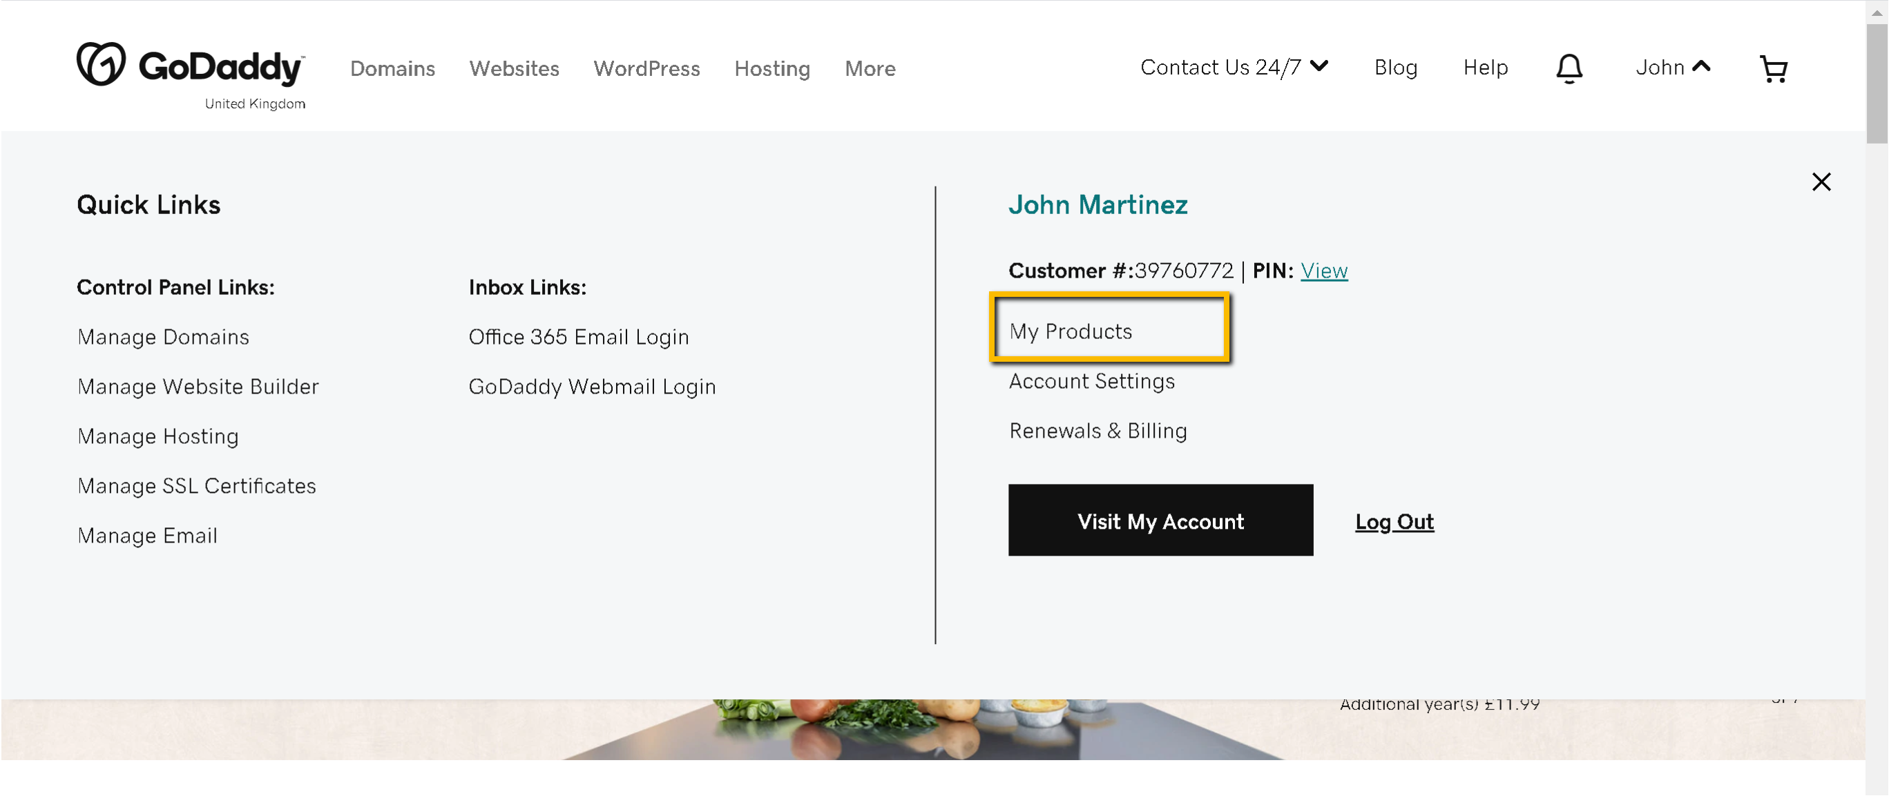
Task: Click the customer number 39760772
Action: point(1184,271)
